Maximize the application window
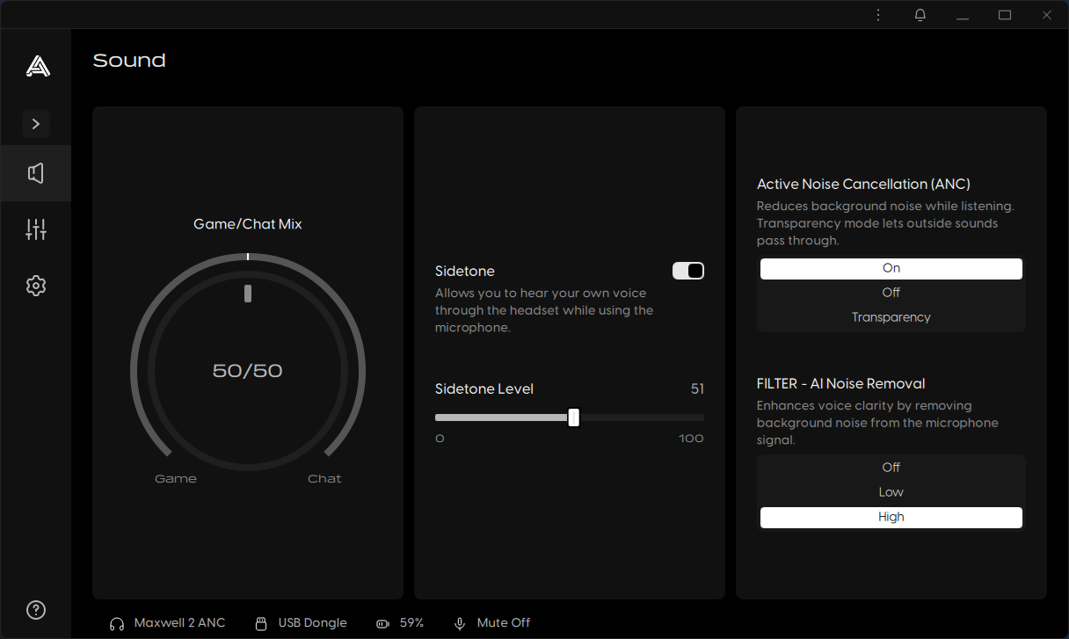This screenshot has width=1069, height=639. 1005,15
